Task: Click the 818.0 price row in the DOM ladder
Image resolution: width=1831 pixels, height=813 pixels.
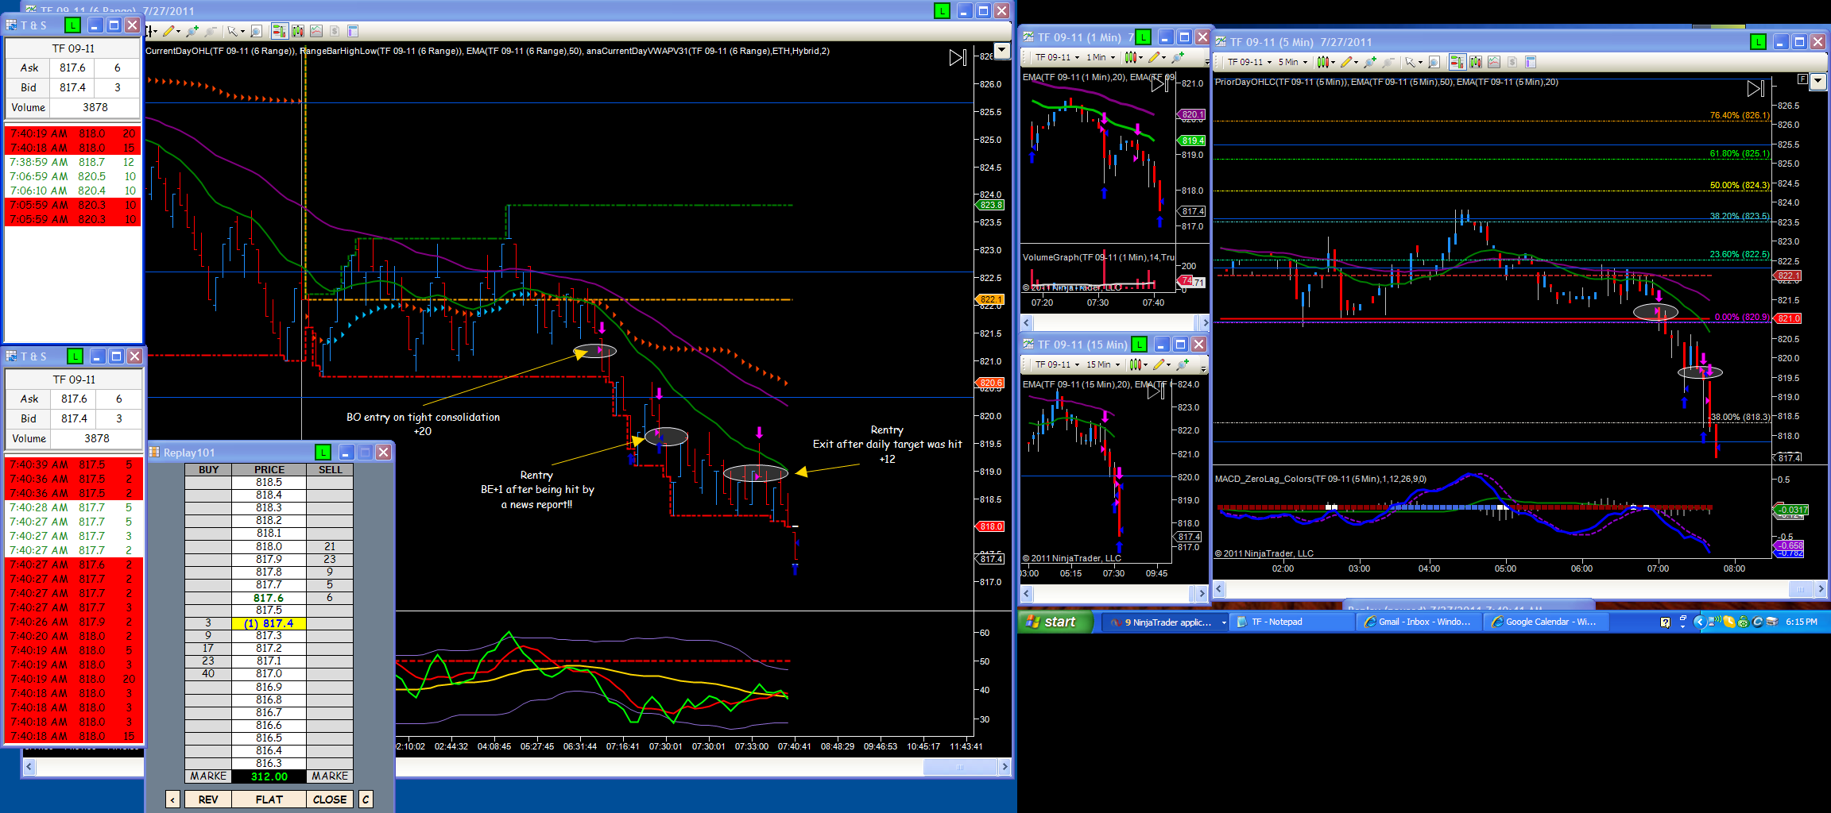Action: (269, 546)
